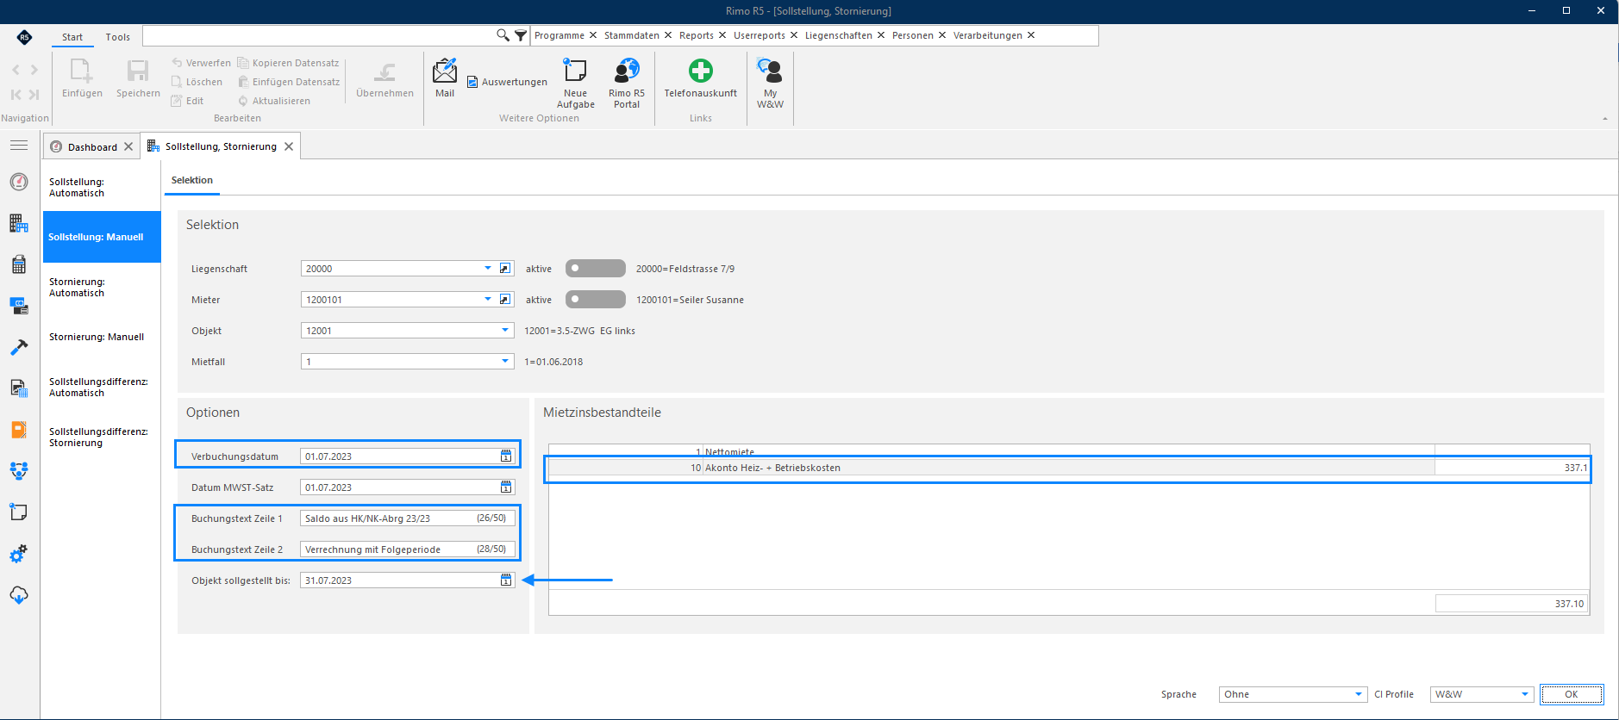Click the Buchungstext Zeile 1 field
Screen dimensions: 1619x720
click(x=408, y=518)
